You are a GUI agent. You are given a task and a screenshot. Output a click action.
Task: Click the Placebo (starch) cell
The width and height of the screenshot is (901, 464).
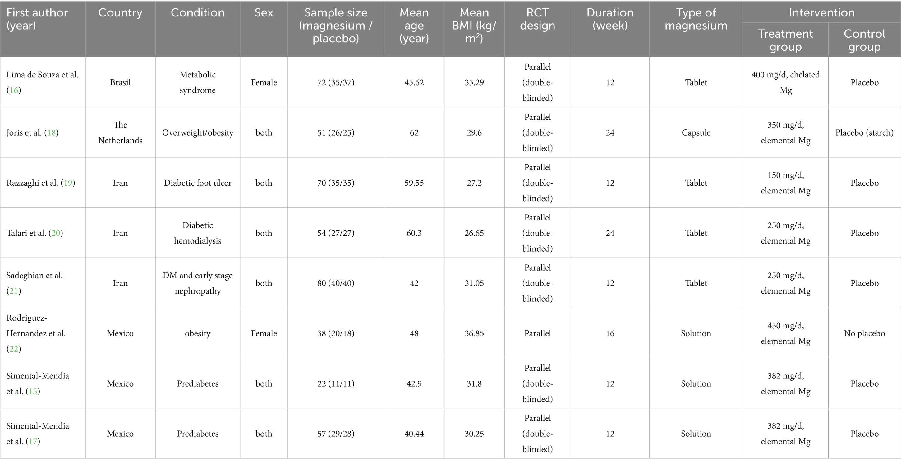pyautogui.click(x=864, y=132)
